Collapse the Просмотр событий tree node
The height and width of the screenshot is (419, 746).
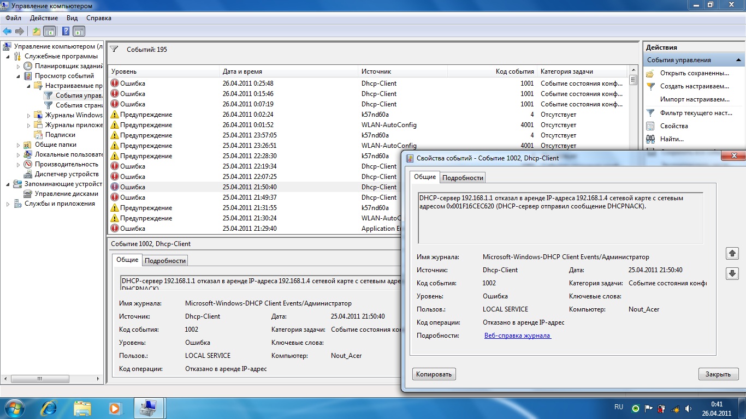coord(19,76)
